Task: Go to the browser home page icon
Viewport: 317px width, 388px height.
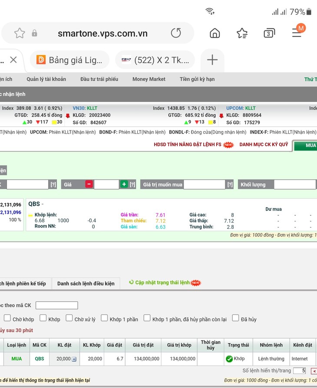Action: [x=215, y=33]
